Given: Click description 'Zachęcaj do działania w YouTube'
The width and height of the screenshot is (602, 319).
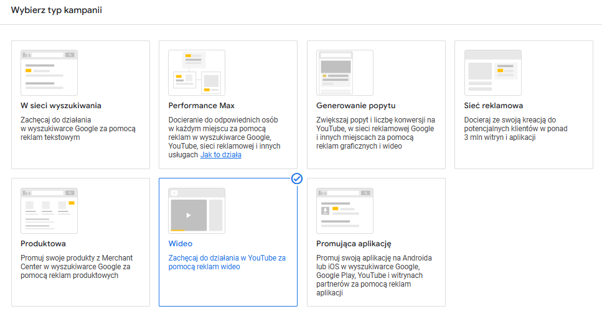Looking at the screenshot, I should coord(227,262).
